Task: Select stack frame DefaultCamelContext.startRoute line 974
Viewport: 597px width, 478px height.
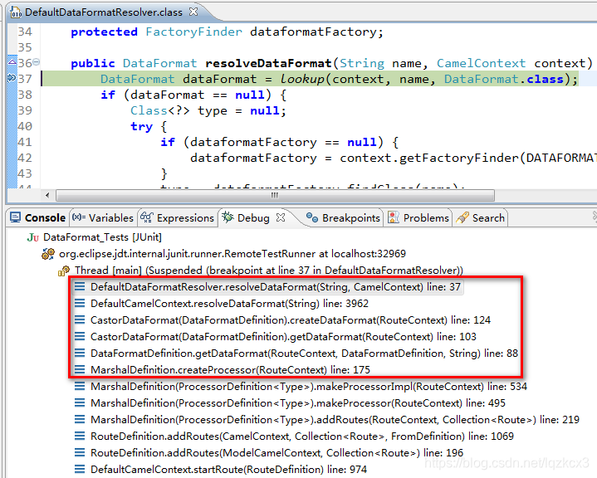Action: click(x=228, y=469)
